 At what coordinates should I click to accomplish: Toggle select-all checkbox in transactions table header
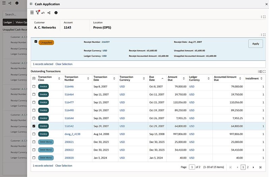click(x=34, y=78)
